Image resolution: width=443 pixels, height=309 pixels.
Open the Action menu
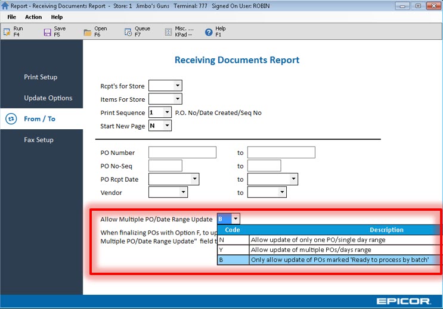pyautogui.click(x=33, y=17)
